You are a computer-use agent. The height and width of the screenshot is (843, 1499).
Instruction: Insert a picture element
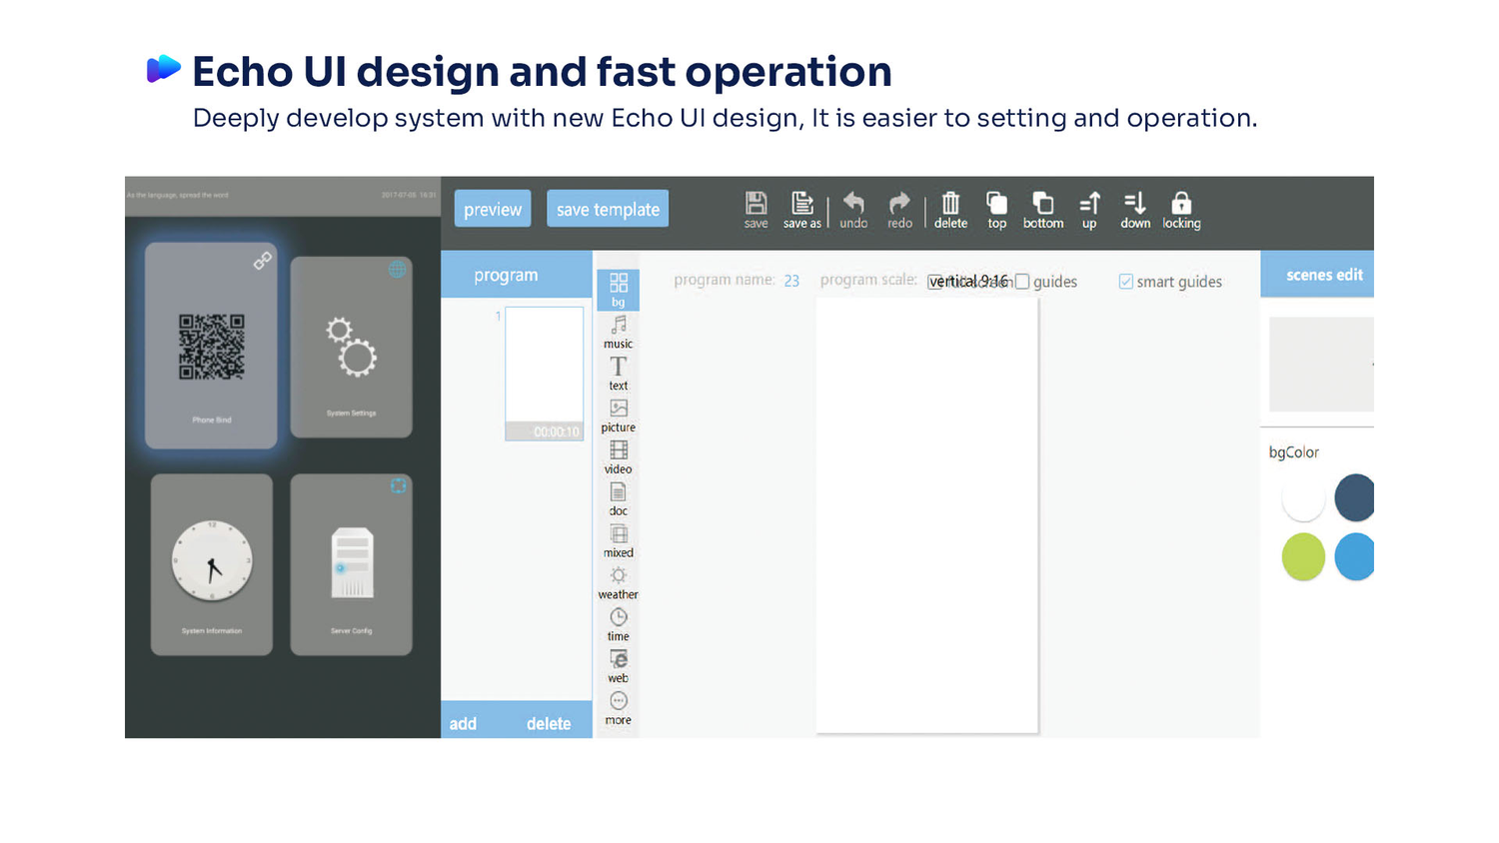click(x=619, y=416)
